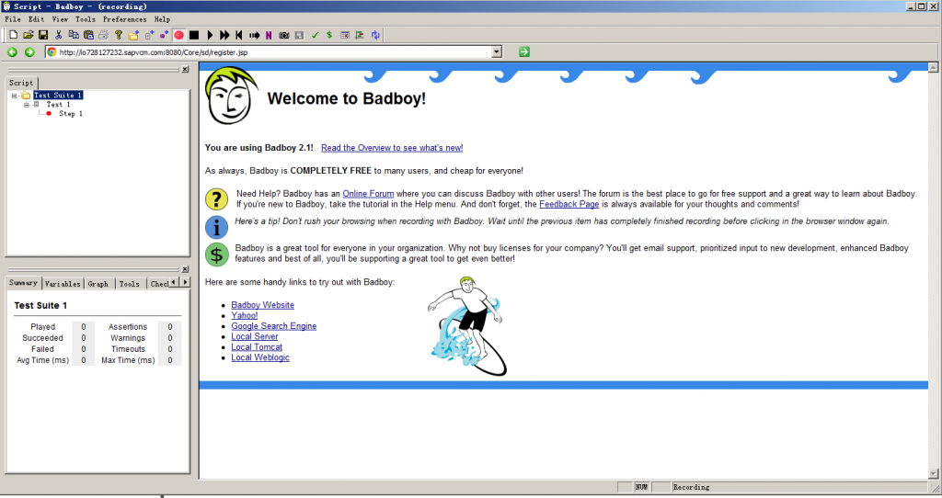Open the Preferences menu

click(124, 19)
